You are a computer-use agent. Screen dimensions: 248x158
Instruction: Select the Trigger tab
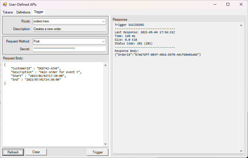pyautogui.click(x=39, y=12)
